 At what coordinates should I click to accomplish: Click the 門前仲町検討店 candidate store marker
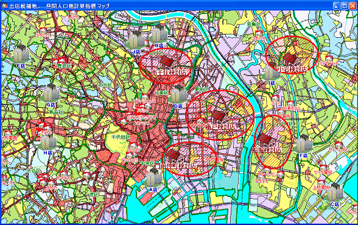pos(174,155)
